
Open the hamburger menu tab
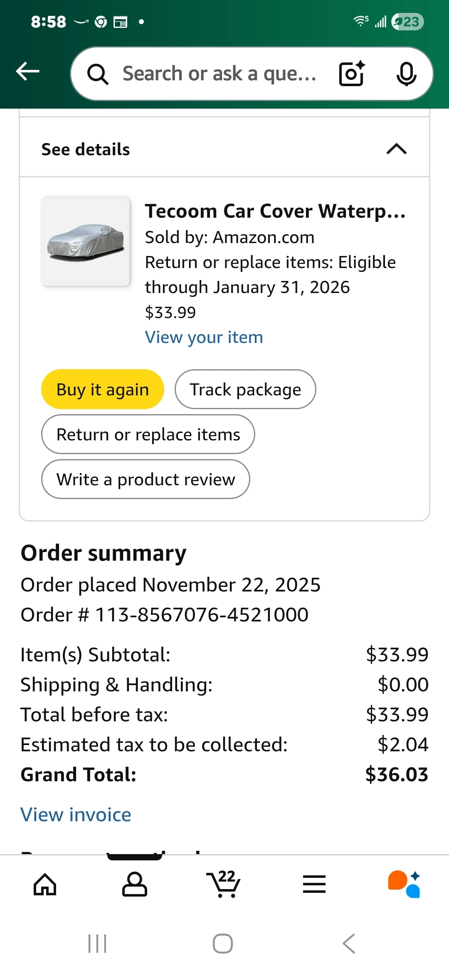click(x=314, y=884)
